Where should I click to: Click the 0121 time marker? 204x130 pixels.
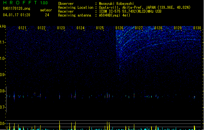tap(22, 28)
